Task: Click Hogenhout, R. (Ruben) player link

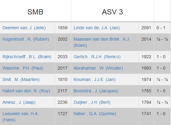Action: 26,39
